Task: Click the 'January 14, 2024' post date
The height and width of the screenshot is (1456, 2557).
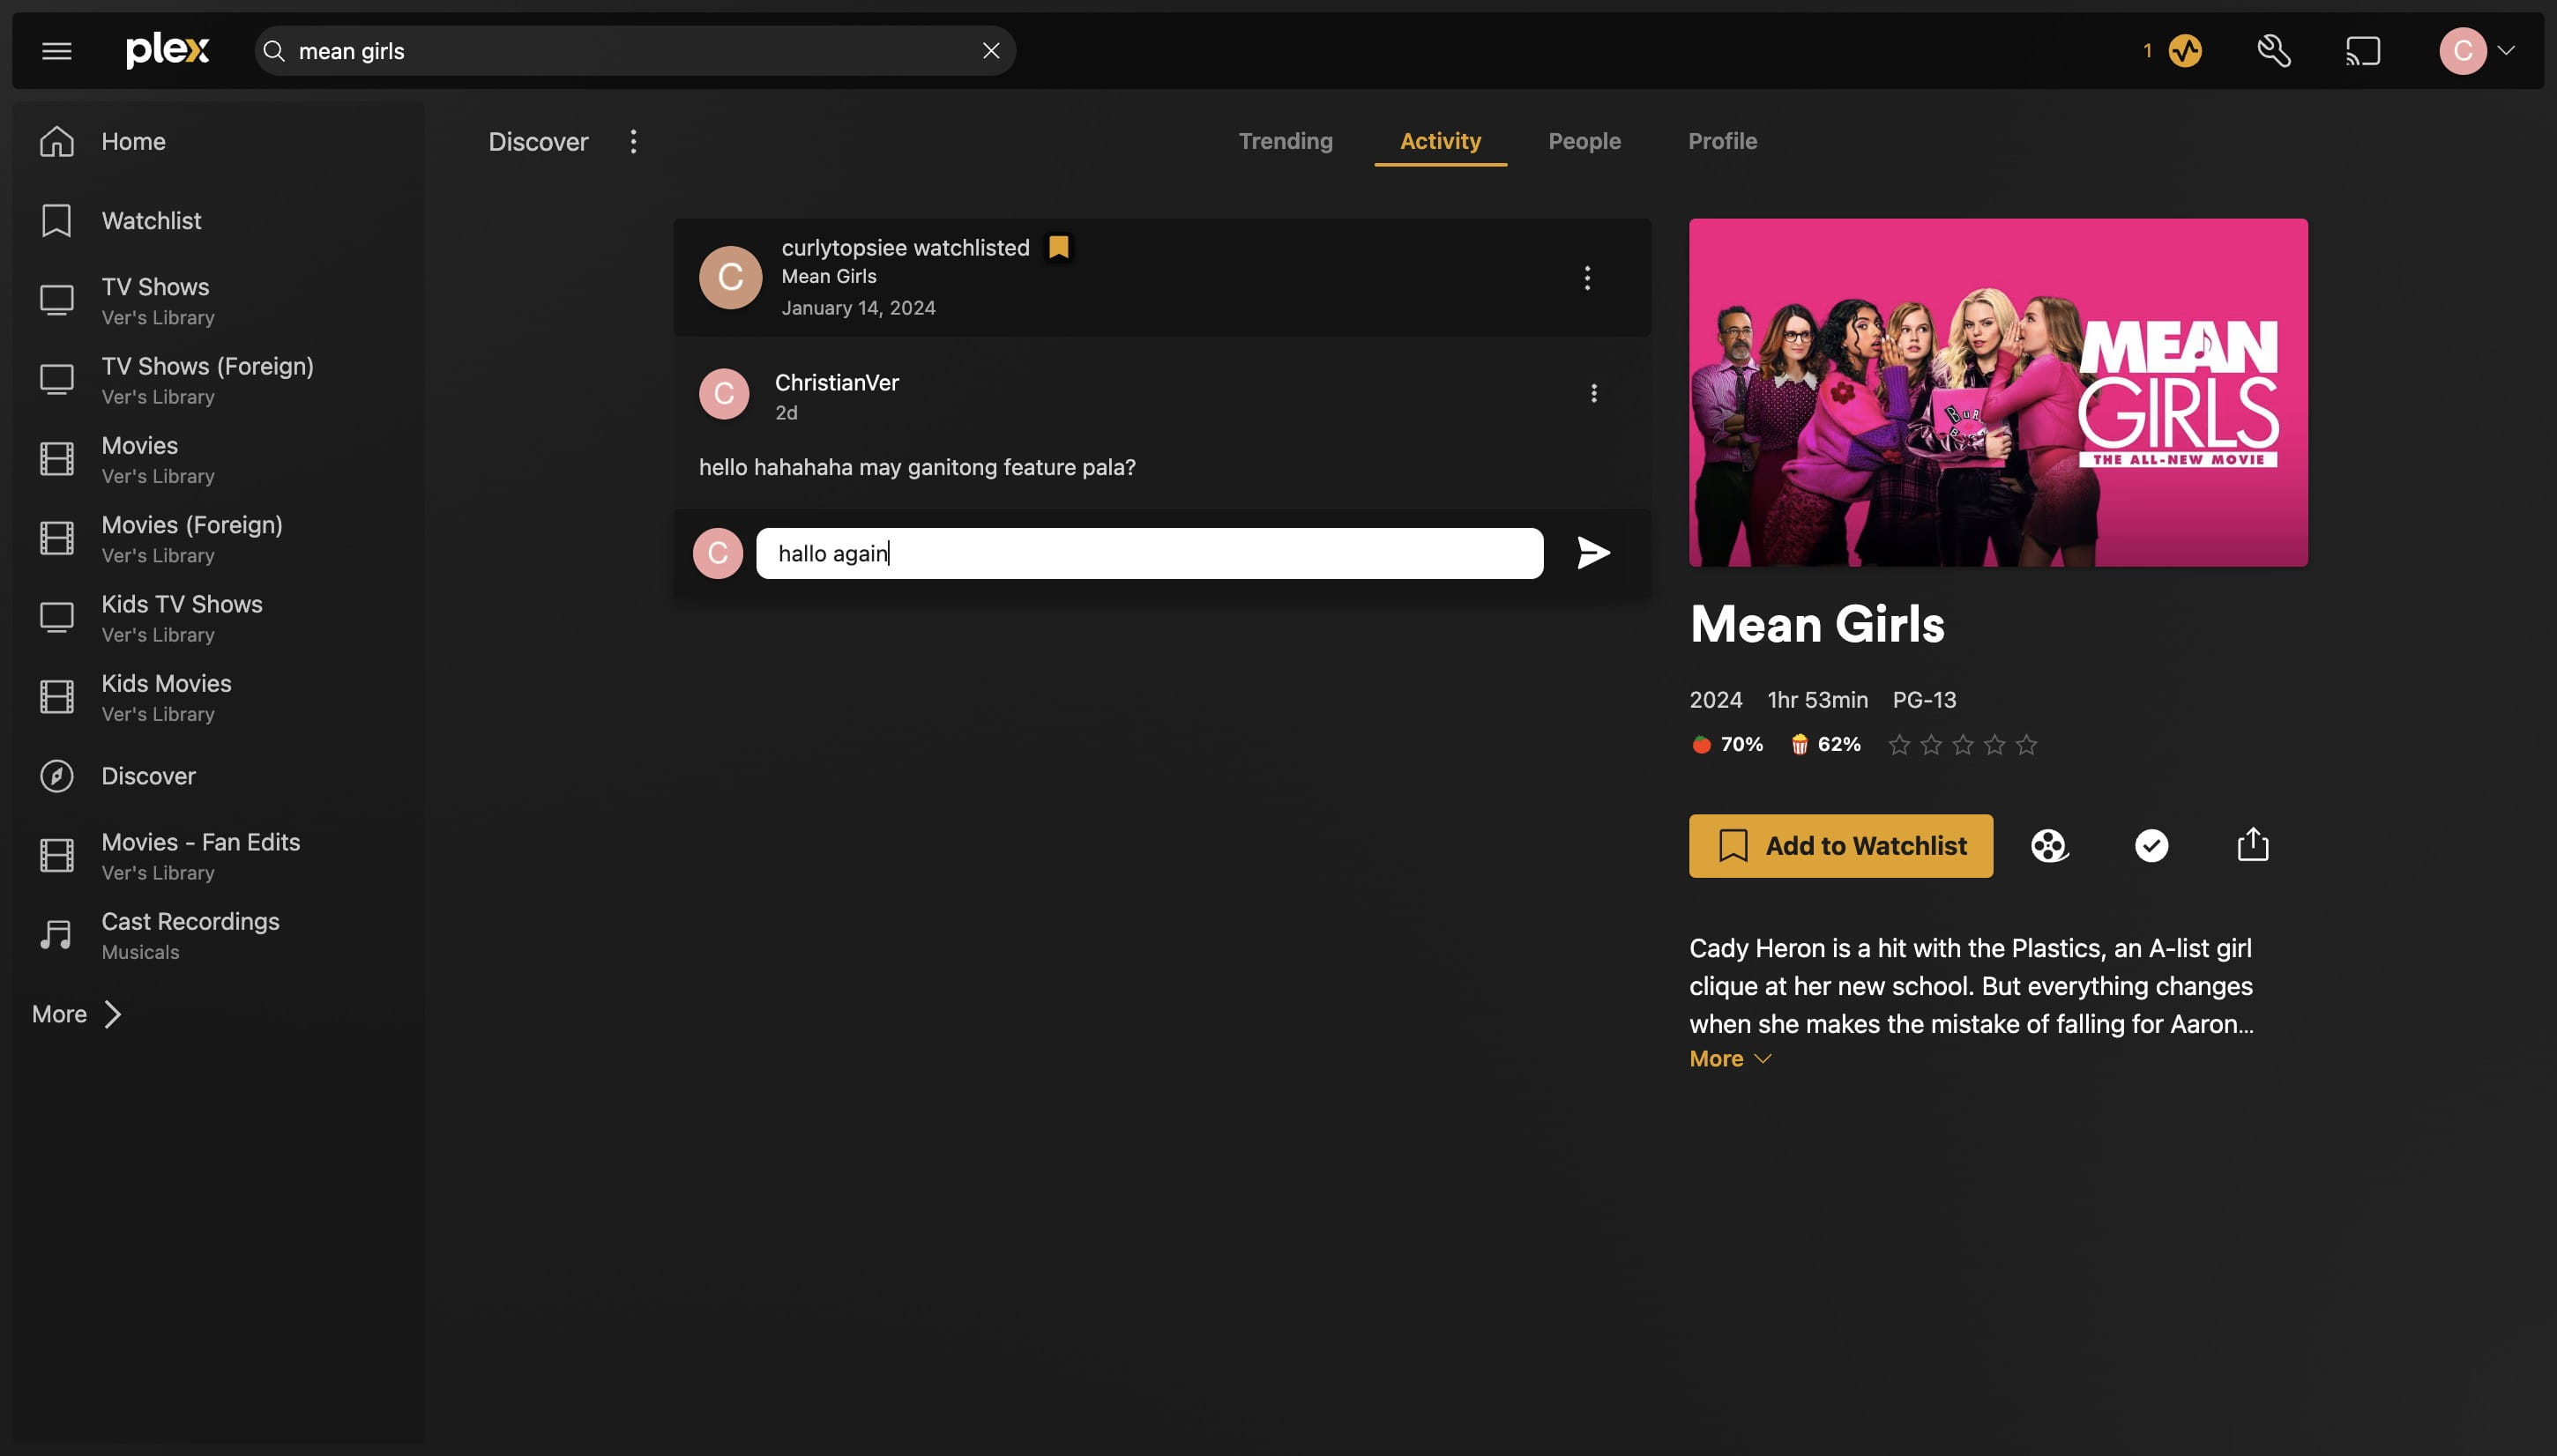Action: click(858, 308)
